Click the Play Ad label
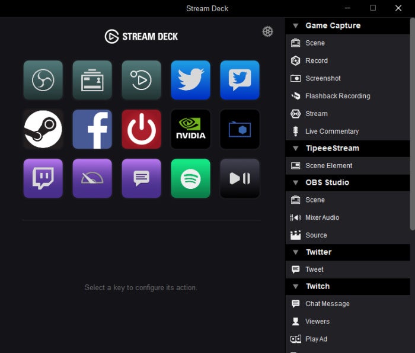Image resolution: width=415 pixels, height=353 pixels. (316, 339)
